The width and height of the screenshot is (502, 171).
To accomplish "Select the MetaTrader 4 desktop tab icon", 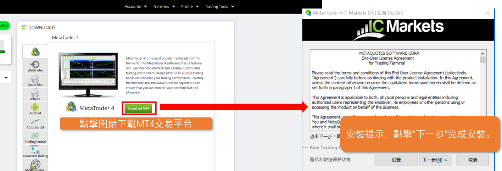I will coord(35,52).
